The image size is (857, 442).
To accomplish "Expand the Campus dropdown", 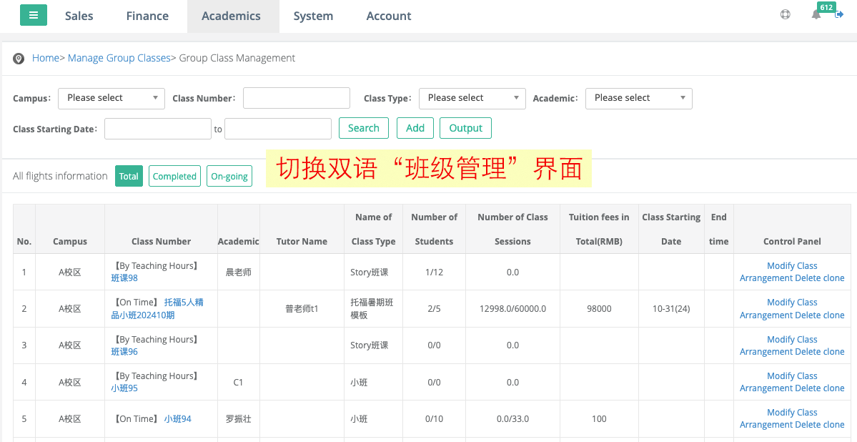I will tap(112, 98).
